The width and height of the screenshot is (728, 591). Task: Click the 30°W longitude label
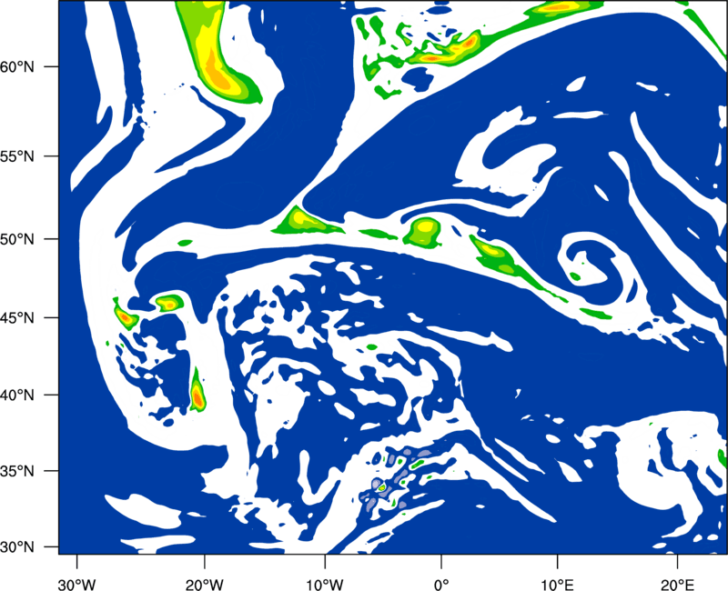coord(76,585)
